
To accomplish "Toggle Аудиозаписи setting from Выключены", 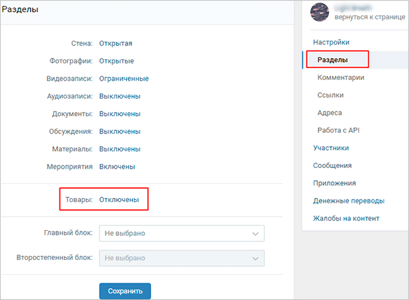I will pyautogui.click(x=119, y=96).
